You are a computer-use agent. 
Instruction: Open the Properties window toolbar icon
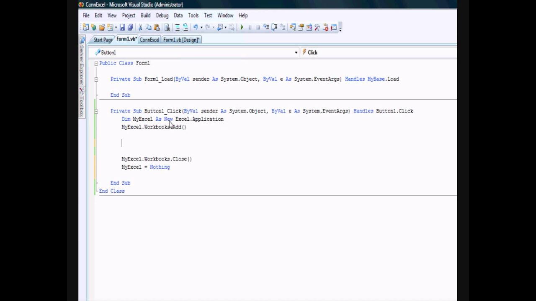click(301, 28)
